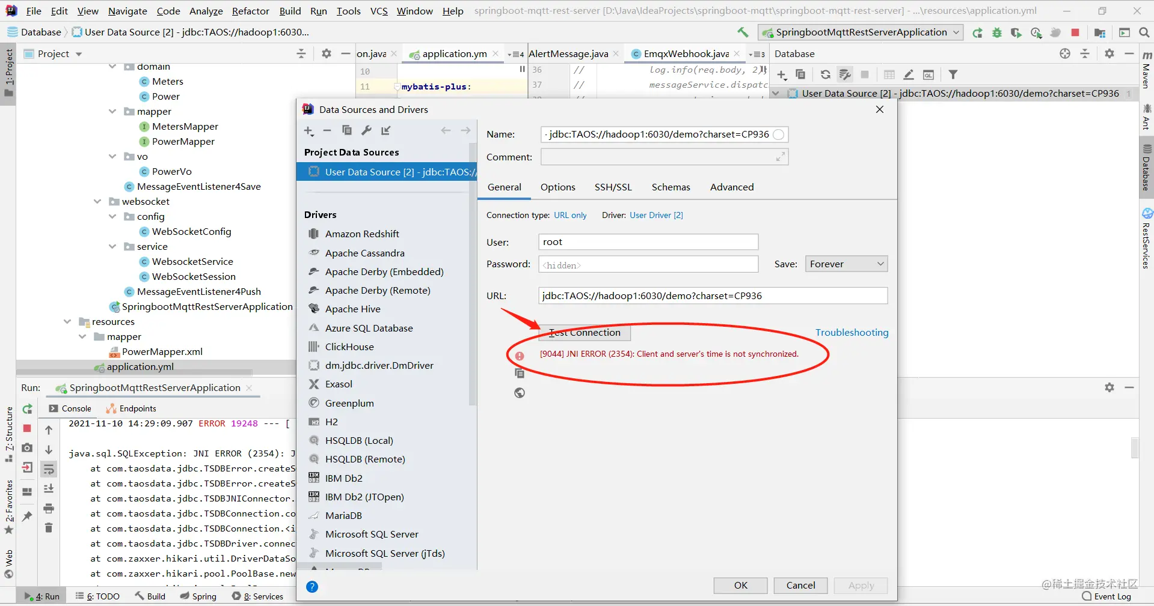Switch to the Options tab in the dialog
The height and width of the screenshot is (606, 1154).
click(x=557, y=187)
